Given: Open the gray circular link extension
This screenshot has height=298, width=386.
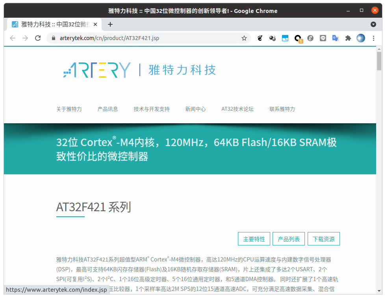Looking at the screenshot, I should point(310,38).
